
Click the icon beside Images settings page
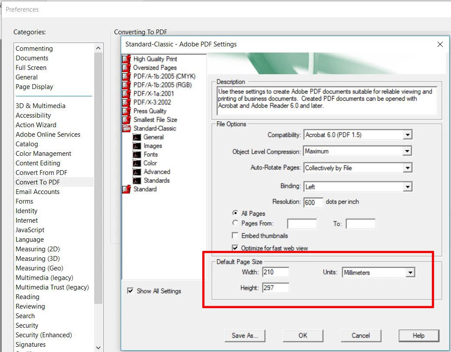tap(137, 146)
